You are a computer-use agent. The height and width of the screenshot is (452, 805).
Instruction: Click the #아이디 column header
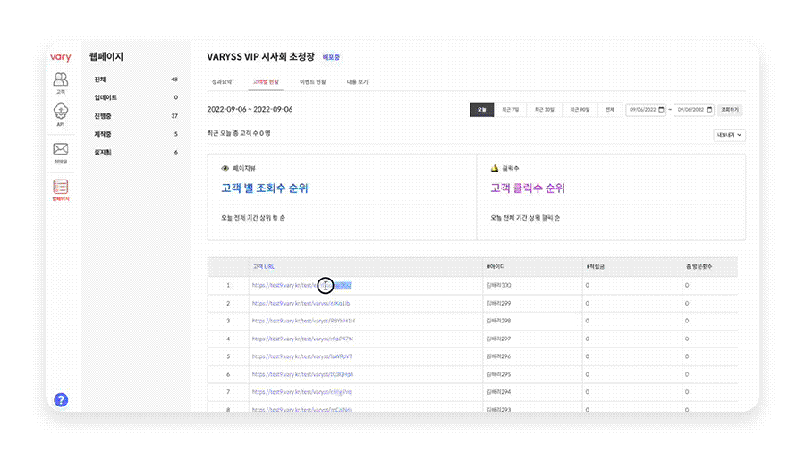coord(496,266)
